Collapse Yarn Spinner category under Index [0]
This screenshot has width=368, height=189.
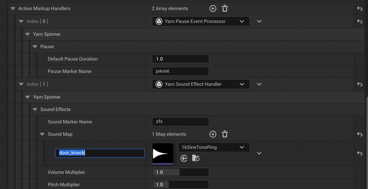point(27,34)
